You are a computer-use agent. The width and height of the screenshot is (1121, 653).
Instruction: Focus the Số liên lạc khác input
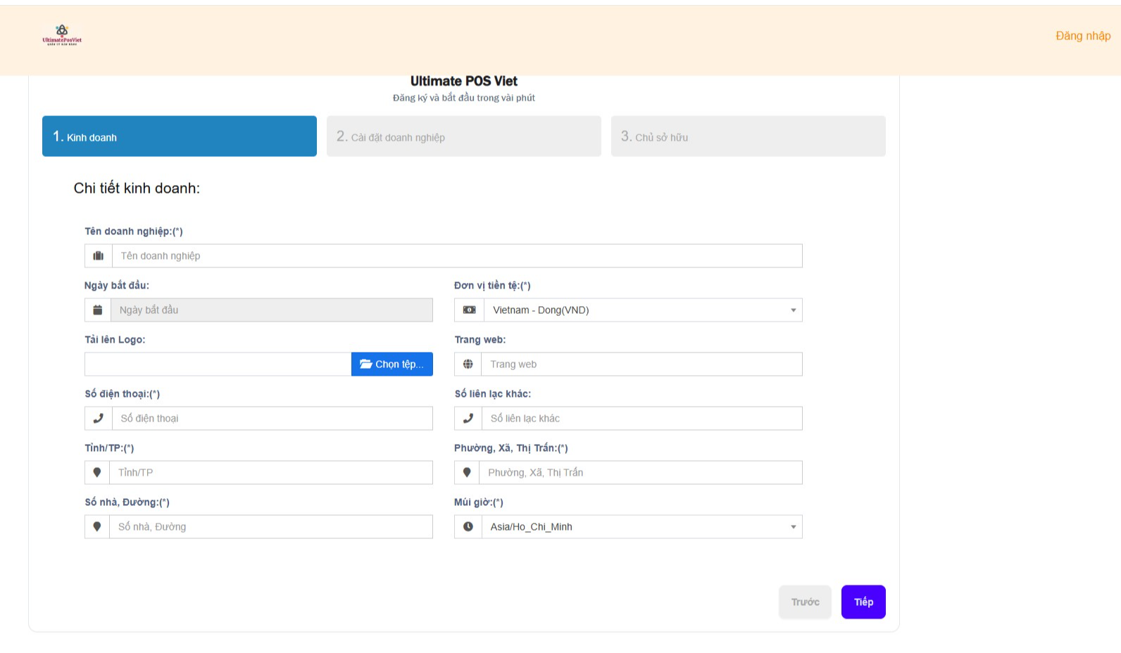point(641,419)
